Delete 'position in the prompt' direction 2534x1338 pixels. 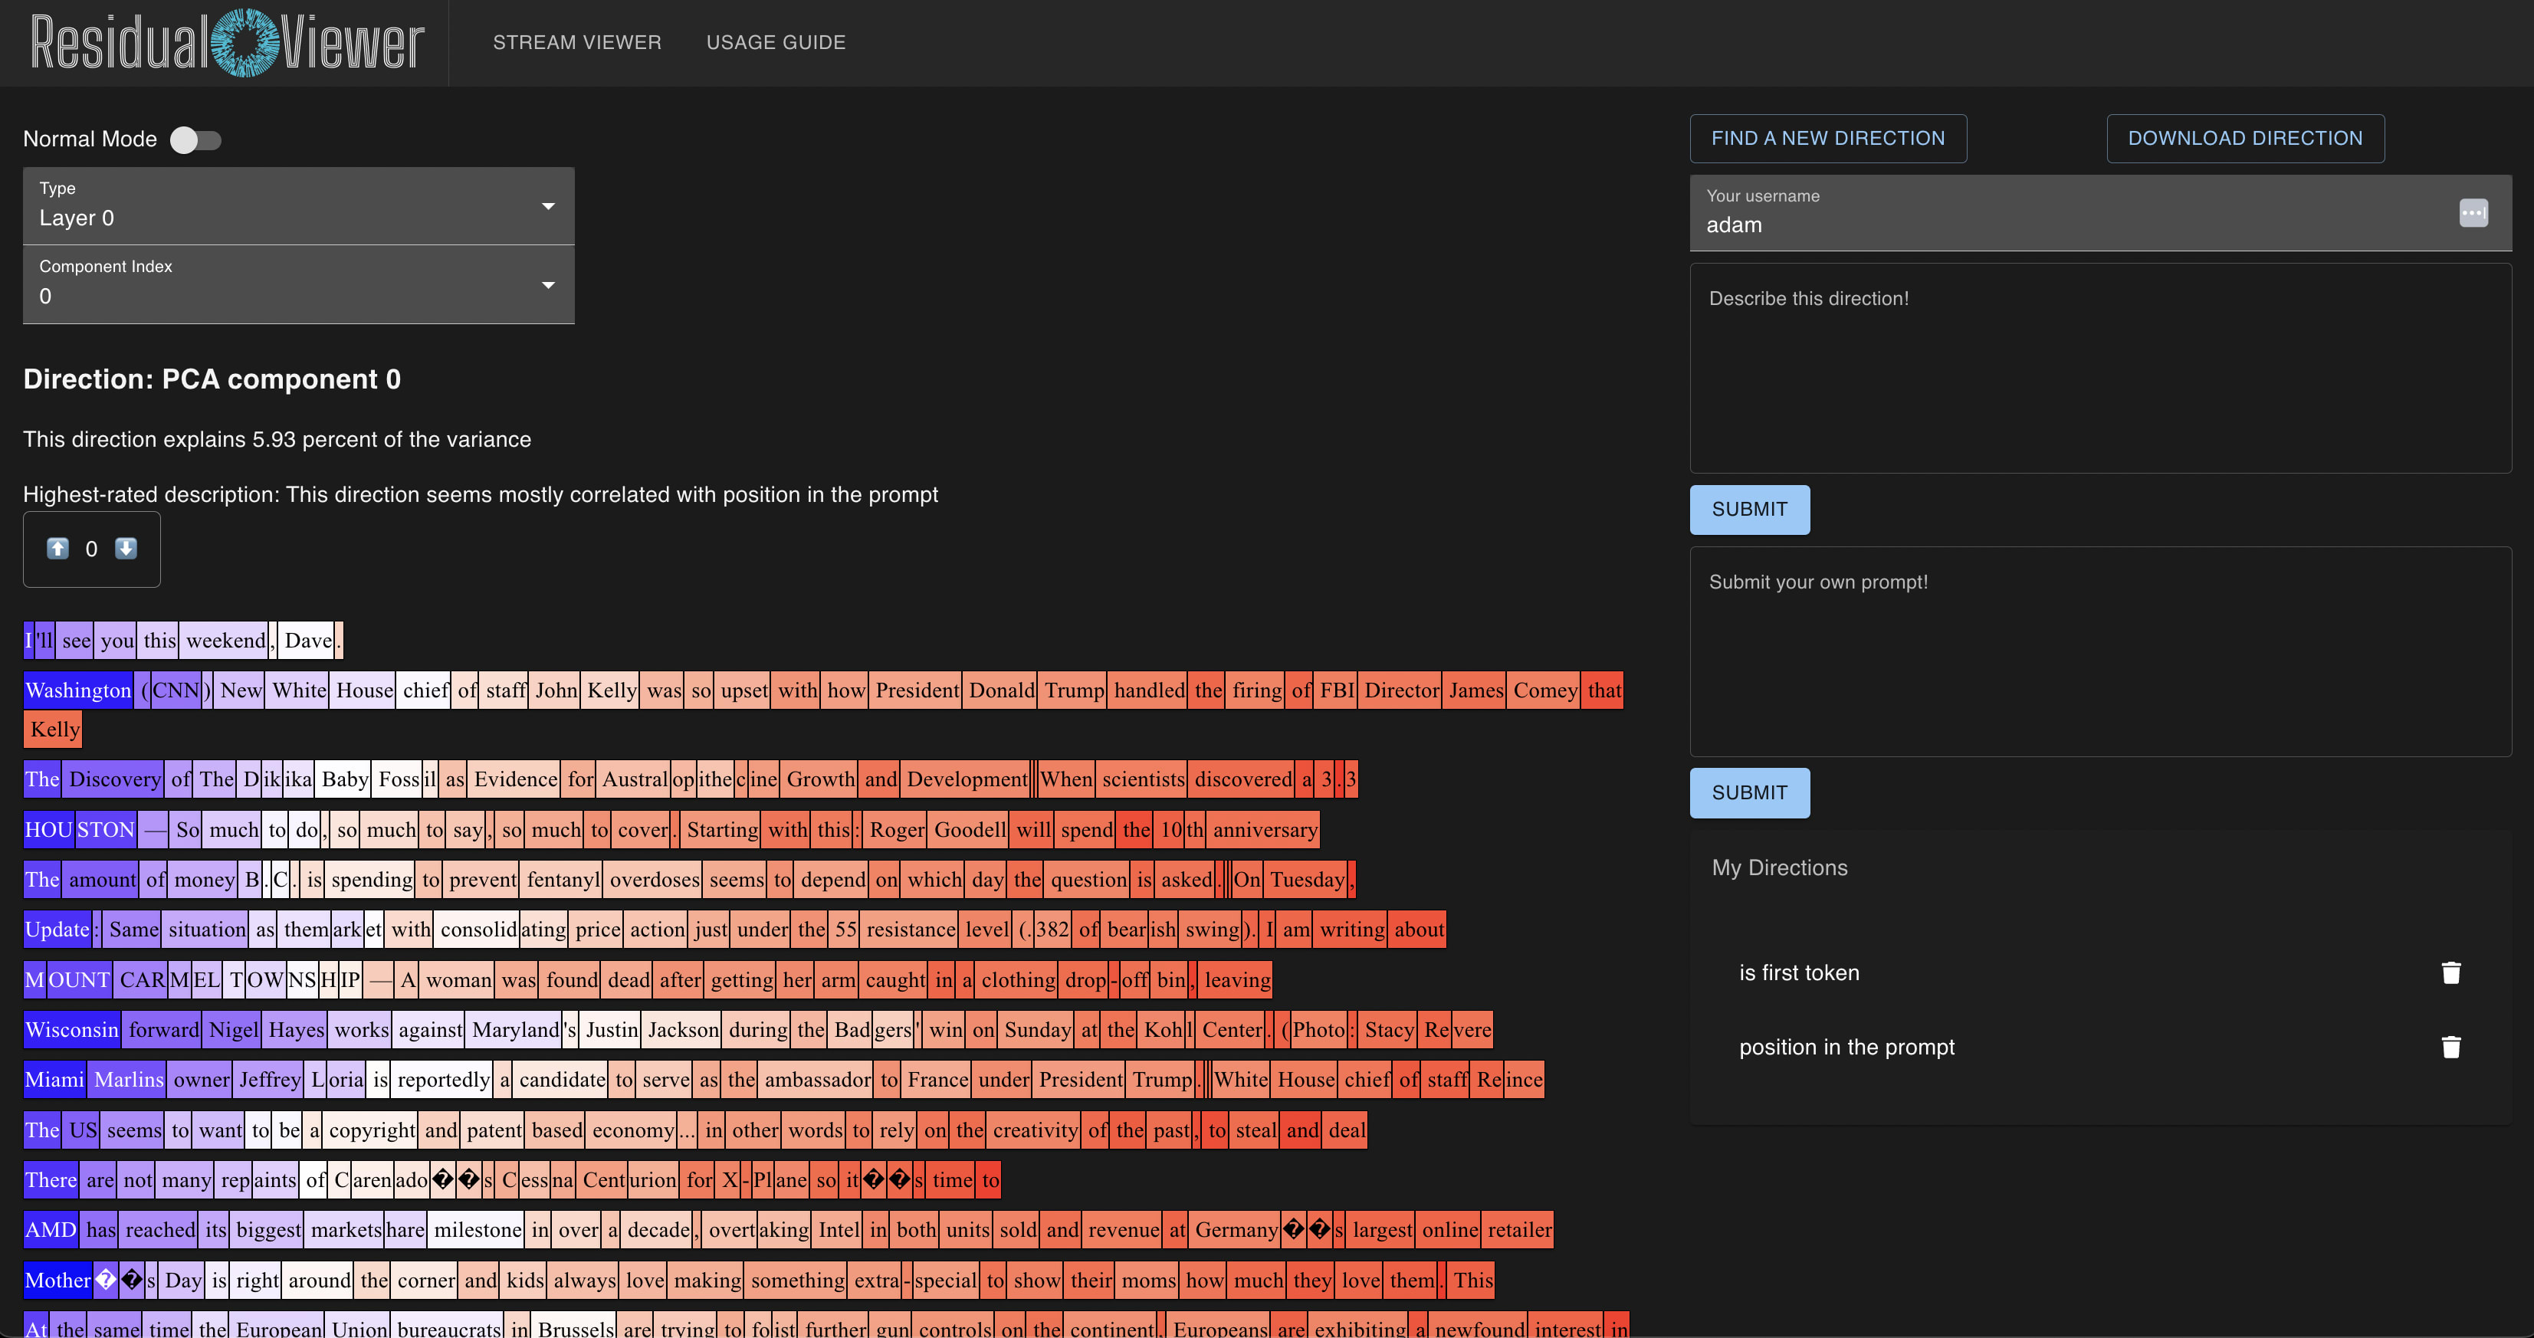point(2450,1047)
